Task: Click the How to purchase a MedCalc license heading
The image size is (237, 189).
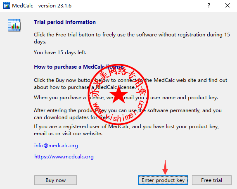Action: (79, 67)
